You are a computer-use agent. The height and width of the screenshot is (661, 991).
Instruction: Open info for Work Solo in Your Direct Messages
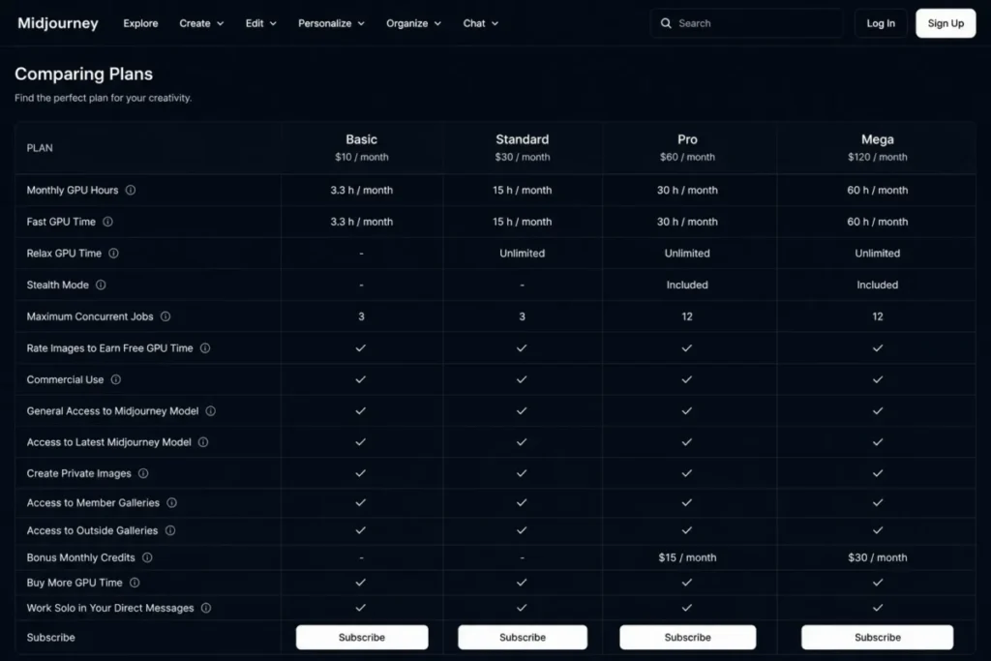tap(206, 608)
